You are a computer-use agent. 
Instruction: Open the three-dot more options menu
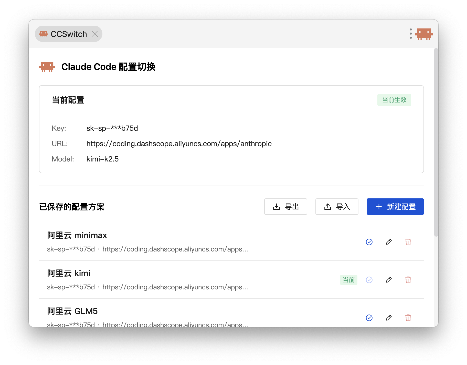[x=411, y=34]
